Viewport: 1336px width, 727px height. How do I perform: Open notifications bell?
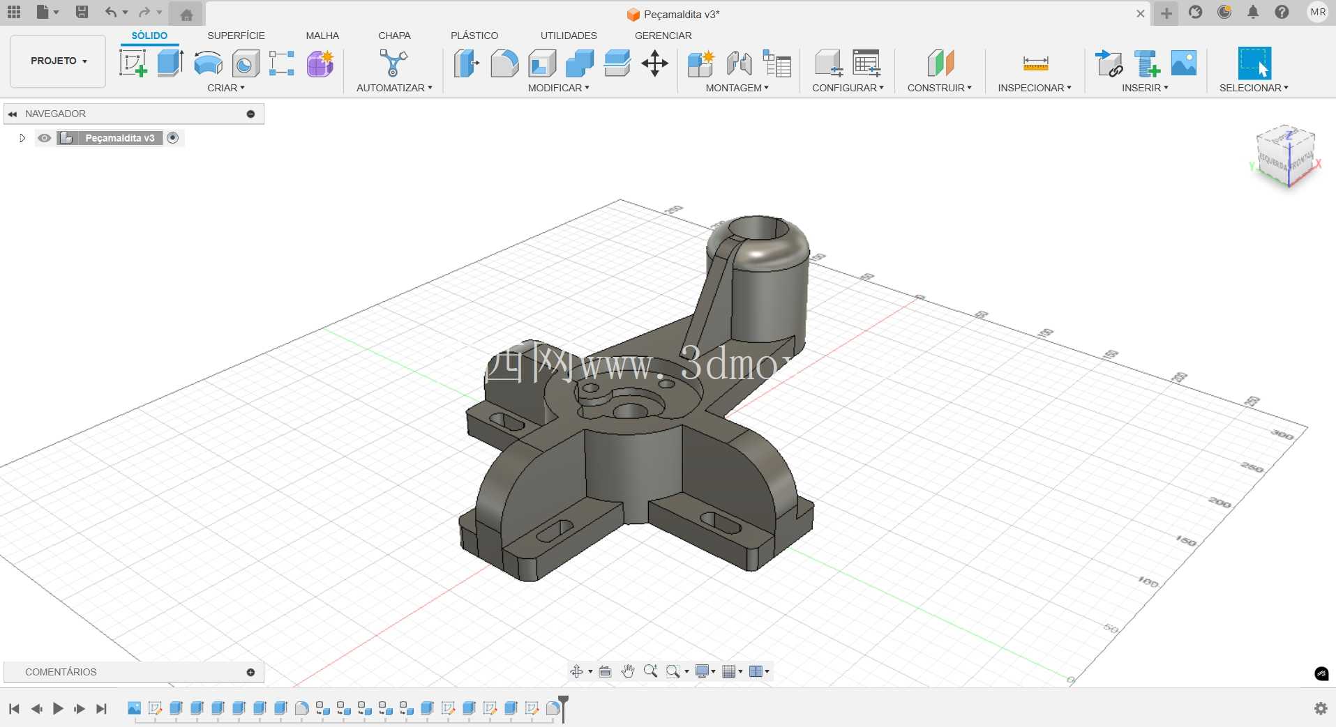tap(1253, 12)
